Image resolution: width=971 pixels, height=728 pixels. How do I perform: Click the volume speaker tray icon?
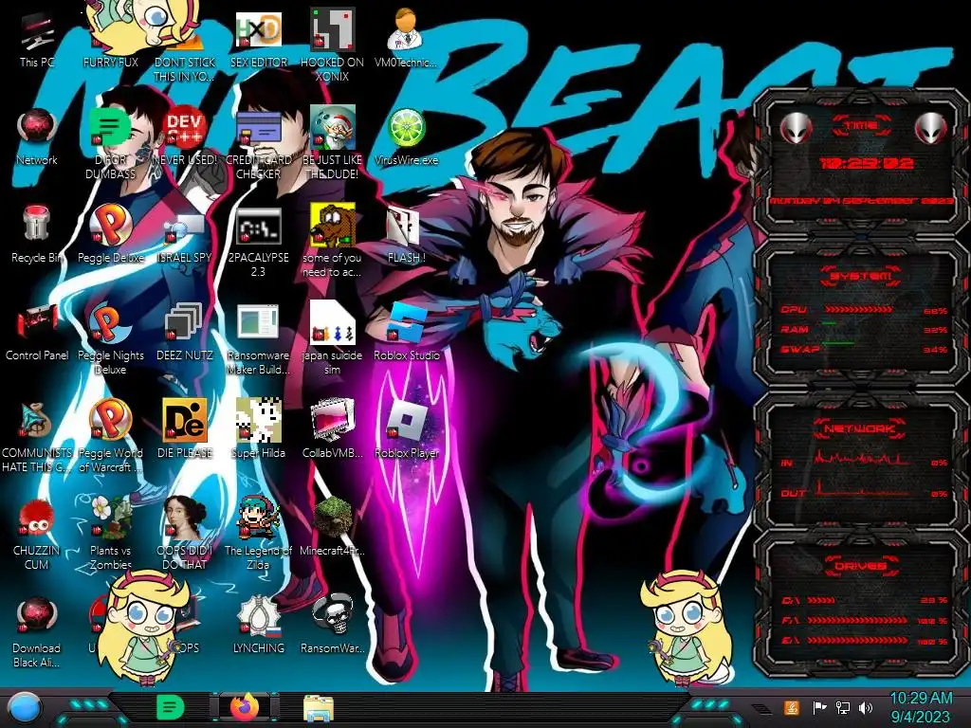click(866, 707)
